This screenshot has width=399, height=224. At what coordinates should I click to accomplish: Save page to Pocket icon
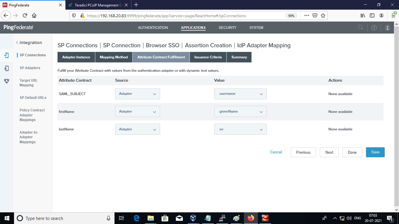click(315, 15)
